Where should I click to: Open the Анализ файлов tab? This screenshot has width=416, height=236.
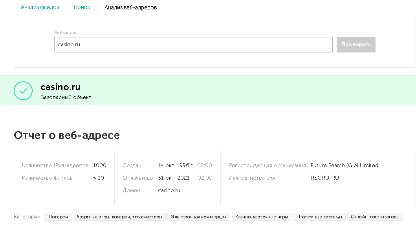click(x=40, y=7)
